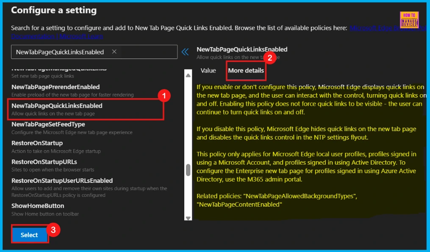The width and height of the screenshot is (430, 252).
Task: Click the scrollbar down arrow
Action: (188, 218)
